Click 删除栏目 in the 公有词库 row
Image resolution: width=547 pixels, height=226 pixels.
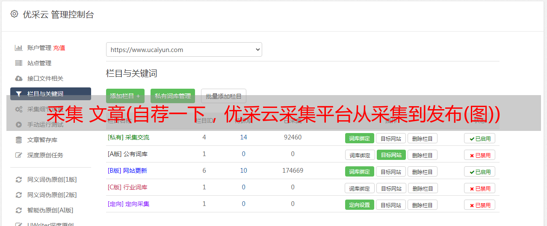pos(423,155)
